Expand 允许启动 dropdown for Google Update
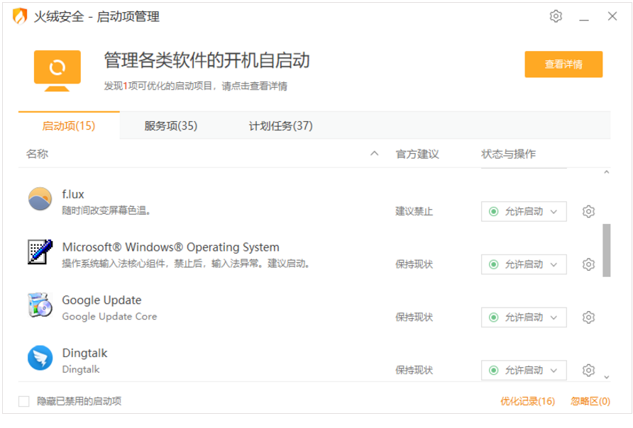 [x=524, y=317]
